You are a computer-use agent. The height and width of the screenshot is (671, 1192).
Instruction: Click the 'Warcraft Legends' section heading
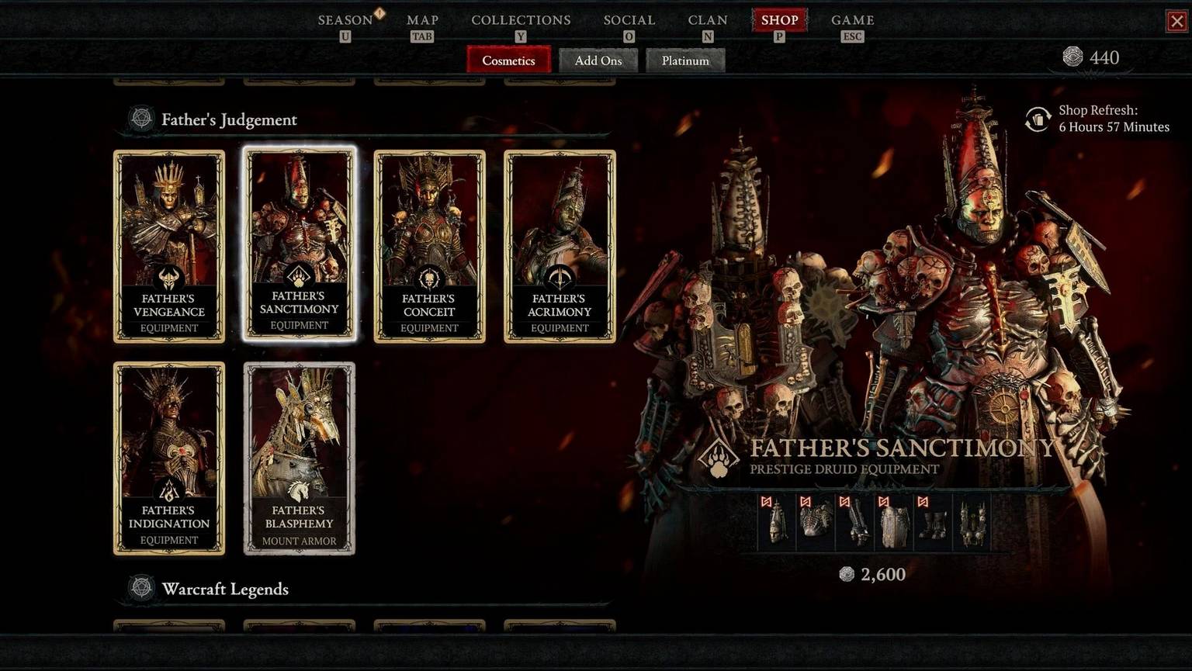(225, 589)
